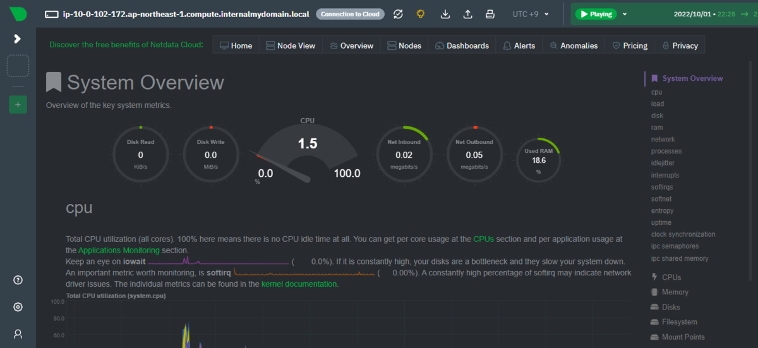Screen dimensions: 758x348
Task: Click the Disk Write gauge
Action: pos(210,155)
